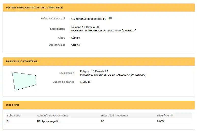Click the Agrario main use value
Screen dimensions: 197x131
tap(75, 45)
